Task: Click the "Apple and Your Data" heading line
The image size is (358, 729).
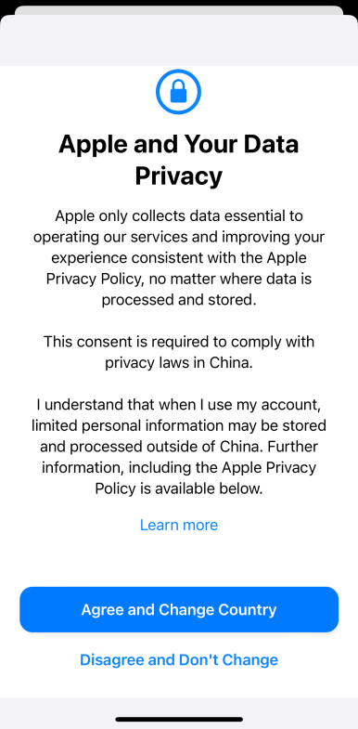Action: 179,144
